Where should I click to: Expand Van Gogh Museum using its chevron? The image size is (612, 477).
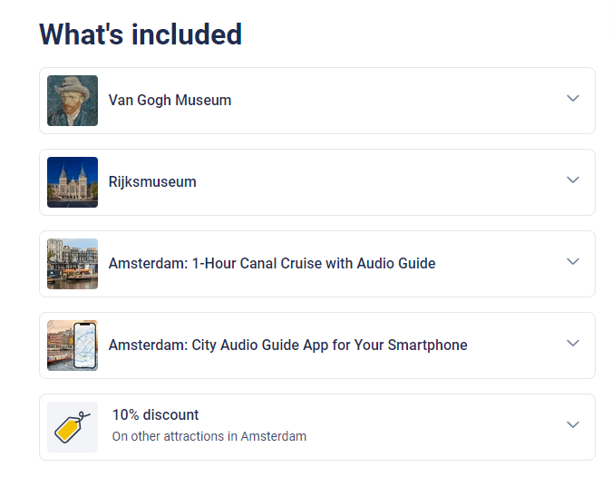tap(573, 98)
